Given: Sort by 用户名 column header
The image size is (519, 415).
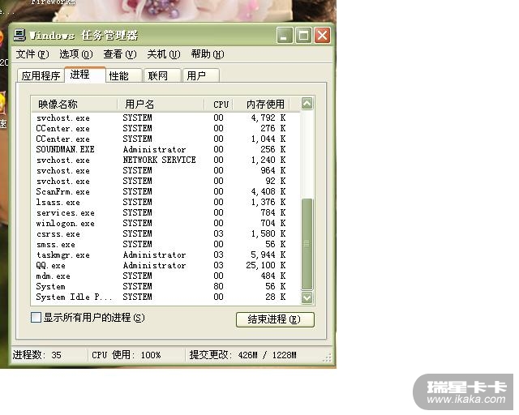Looking at the screenshot, I should pos(161,105).
